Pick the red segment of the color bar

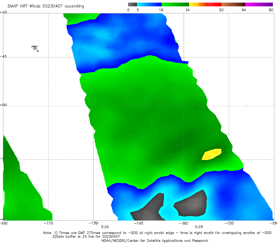pyautogui.click(x=215, y=4)
